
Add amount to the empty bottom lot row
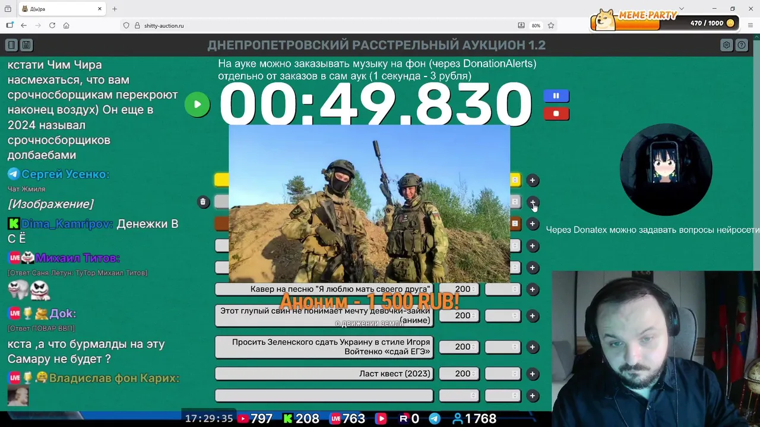533,396
